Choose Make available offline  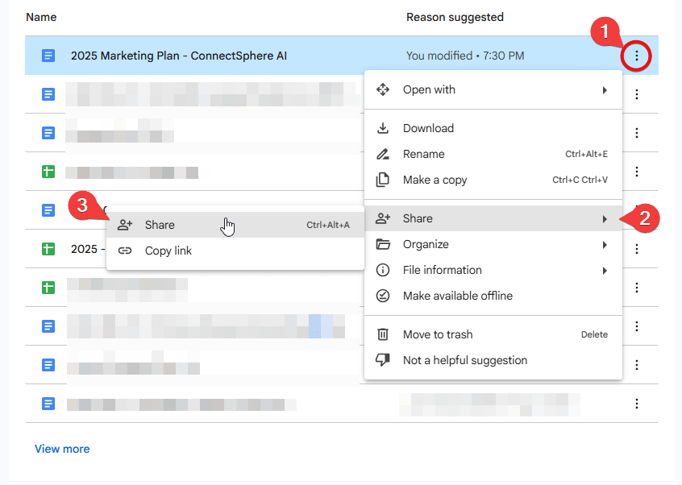(x=493, y=296)
